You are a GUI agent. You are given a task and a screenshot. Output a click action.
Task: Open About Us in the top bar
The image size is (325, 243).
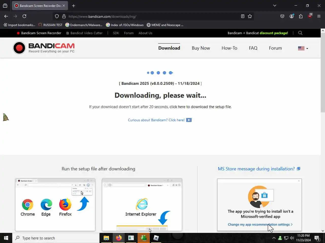point(145,33)
